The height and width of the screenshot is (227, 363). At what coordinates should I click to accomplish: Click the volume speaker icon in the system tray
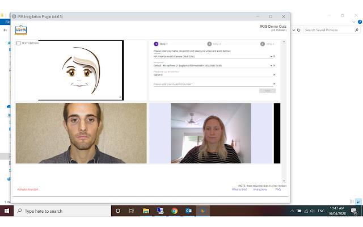click(313, 211)
